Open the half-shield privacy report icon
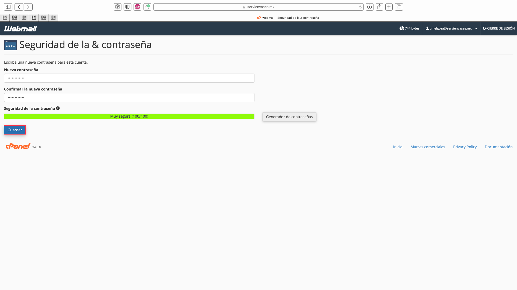Image resolution: width=517 pixels, height=290 pixels. [x=127, y=7]
